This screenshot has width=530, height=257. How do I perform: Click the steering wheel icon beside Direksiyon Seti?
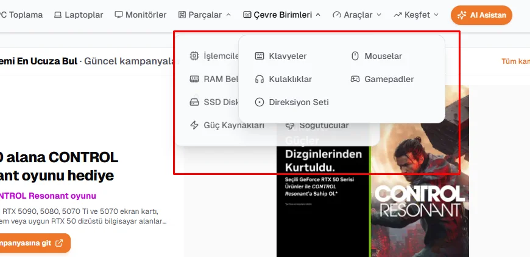(x=260, y=102)
